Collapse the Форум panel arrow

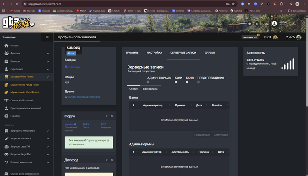107,116
